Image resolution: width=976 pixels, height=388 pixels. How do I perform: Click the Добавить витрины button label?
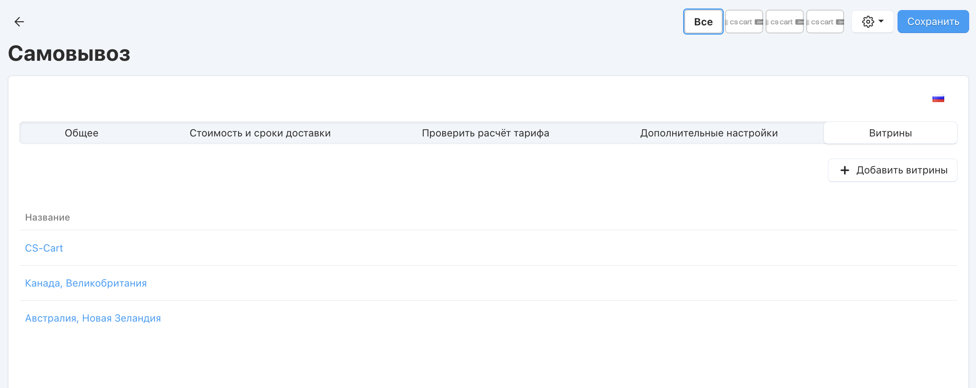[902, 170]
